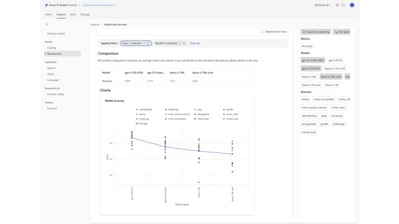This screenshot has height=224, width=399.
Task: Click the Text generation task icon
Action: coord(336,32)
